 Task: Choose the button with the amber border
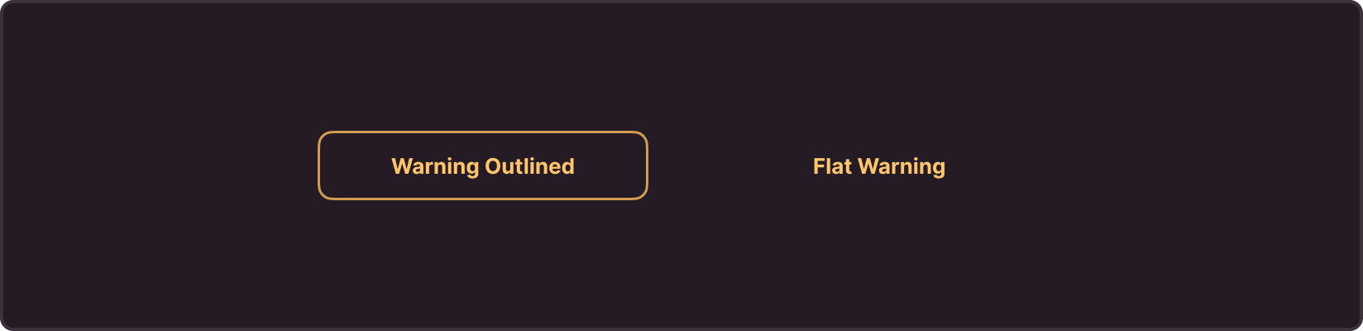point(483,165)
